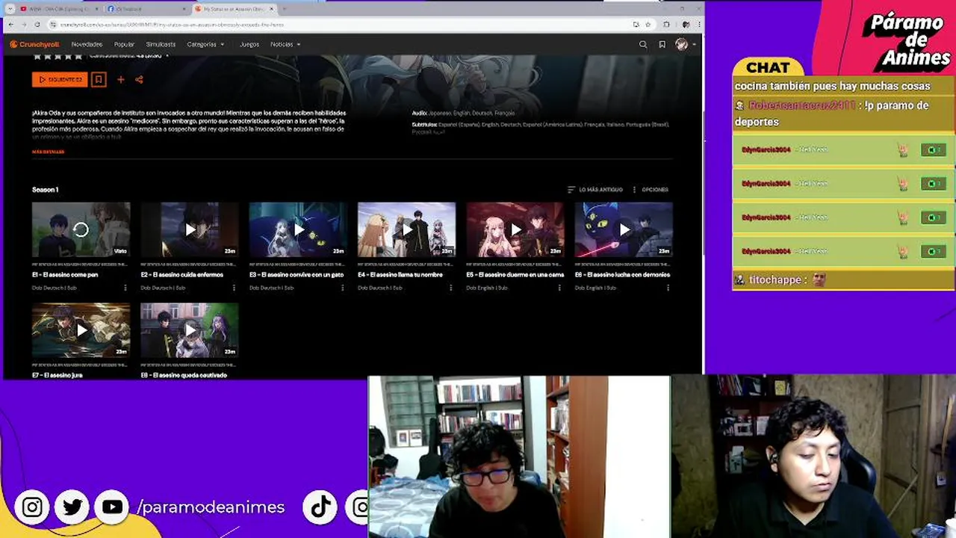The width and height of the screenshot is (956, 538).
Task: Click episode E5 thumbnail image
Action: point(515,229)
